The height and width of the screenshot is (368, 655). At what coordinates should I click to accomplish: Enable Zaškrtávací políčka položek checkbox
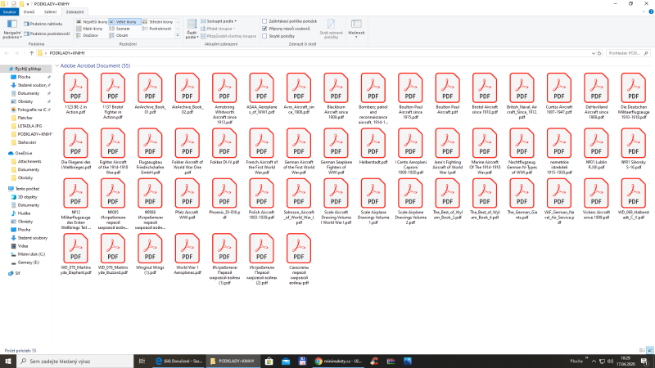[264, 21]
